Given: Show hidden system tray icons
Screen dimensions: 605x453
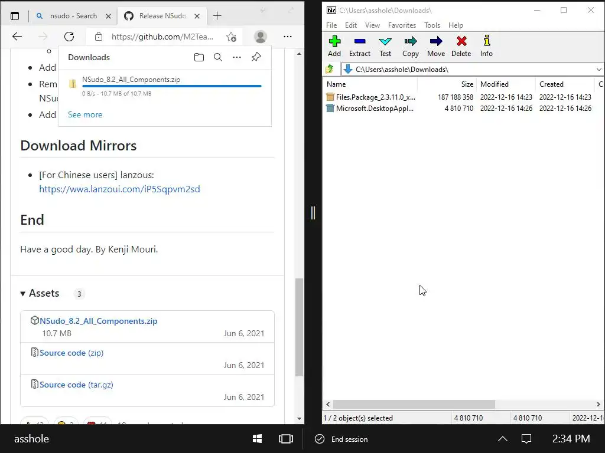Looking at the screenshot, I should (502, 439).
